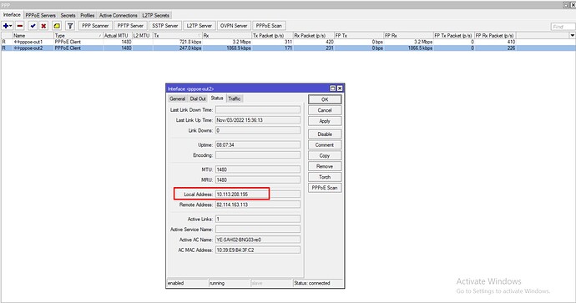Click the dialog Disable button
This screenshot has width=576, height=303.
tap(325, 134)
